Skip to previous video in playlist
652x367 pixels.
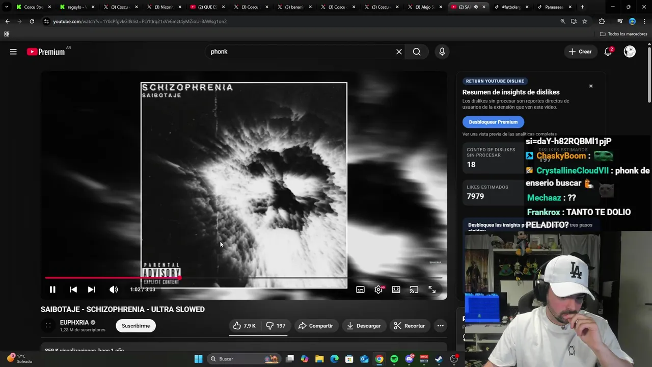tap(73, 290)
